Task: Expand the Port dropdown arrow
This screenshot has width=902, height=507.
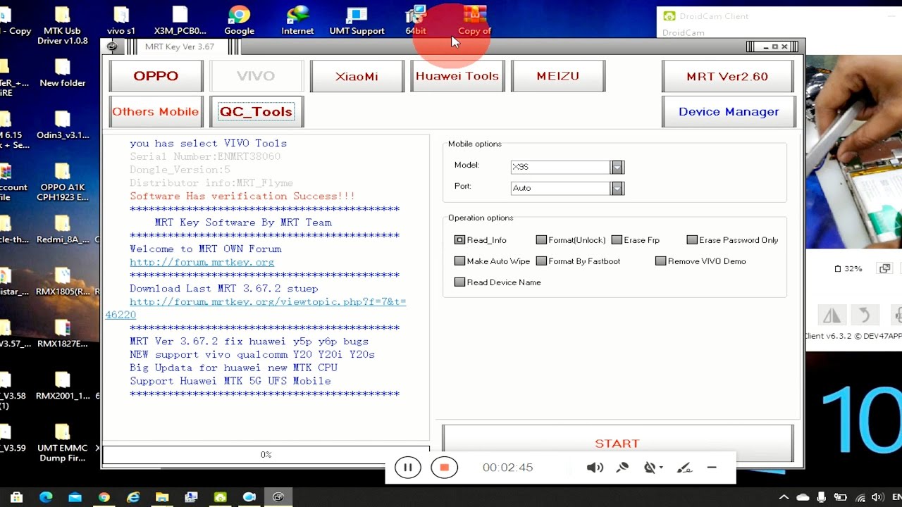Action: 617,188
